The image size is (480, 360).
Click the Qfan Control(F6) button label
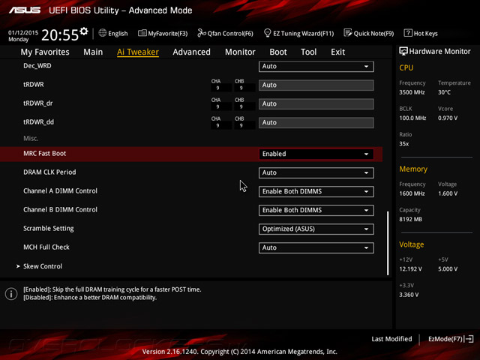coord(230,33)
